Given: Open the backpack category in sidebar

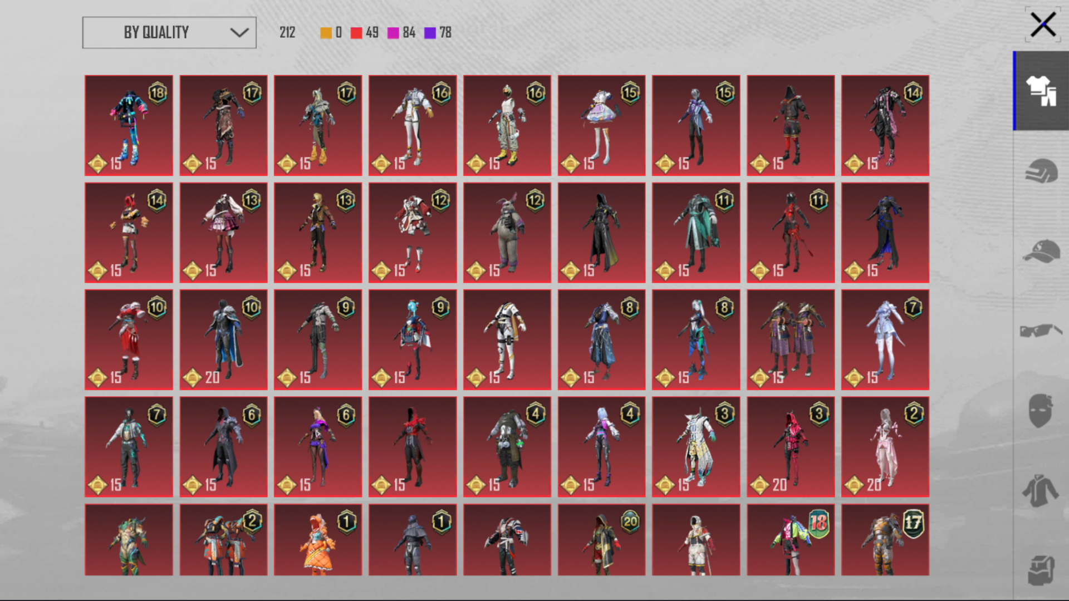Looking at the screenshot, I should (x=1041, y=570).
